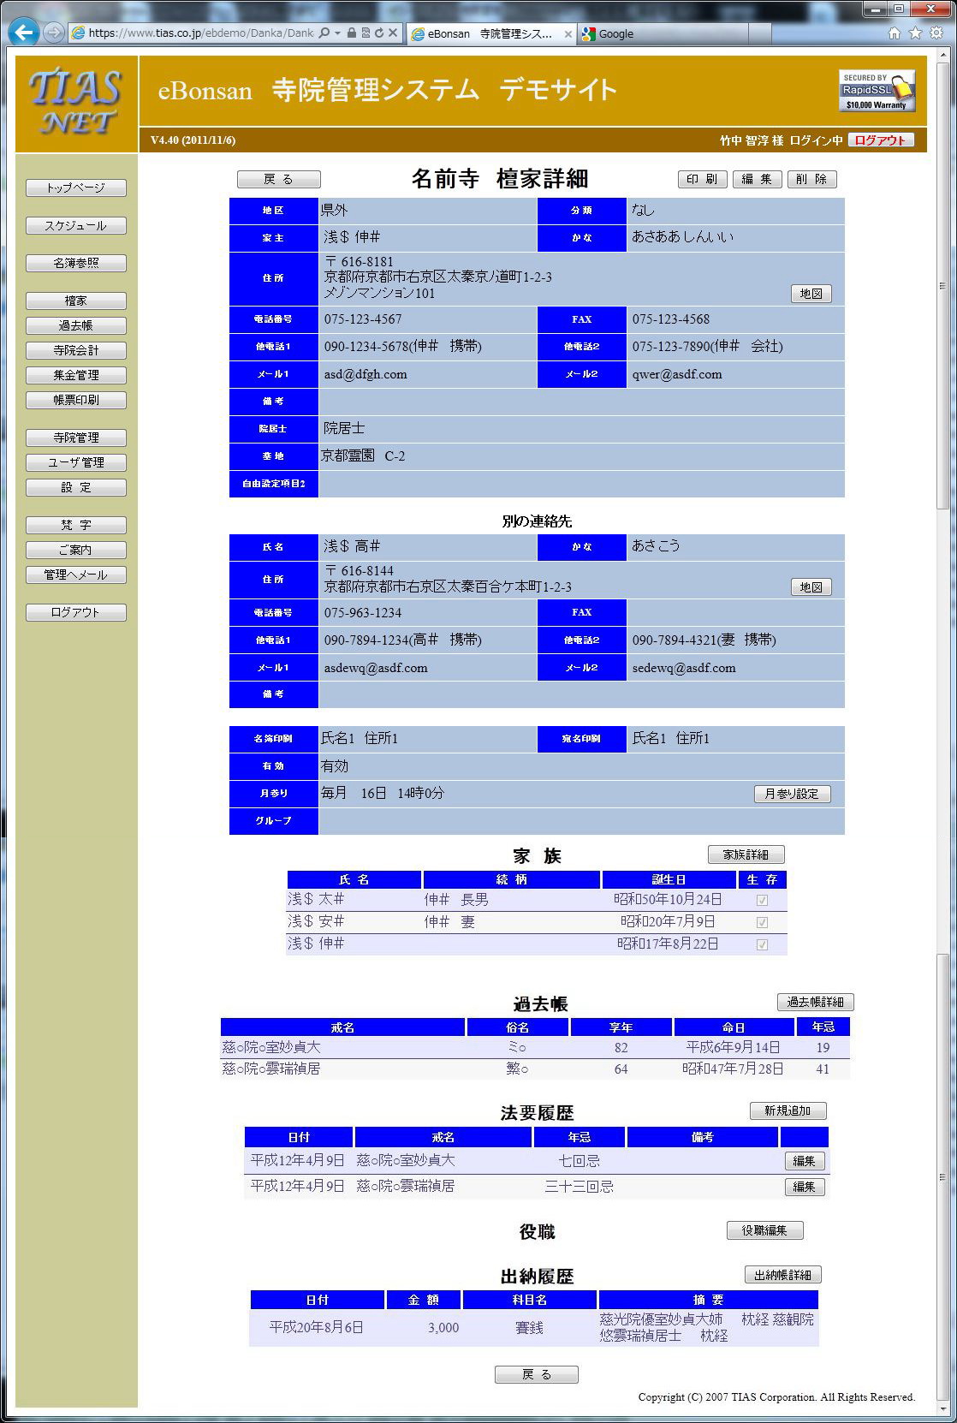This screenshot has height=1423, width=957.
Task: Open 名簿参照 in the sidebar
Action: point(76,264)
